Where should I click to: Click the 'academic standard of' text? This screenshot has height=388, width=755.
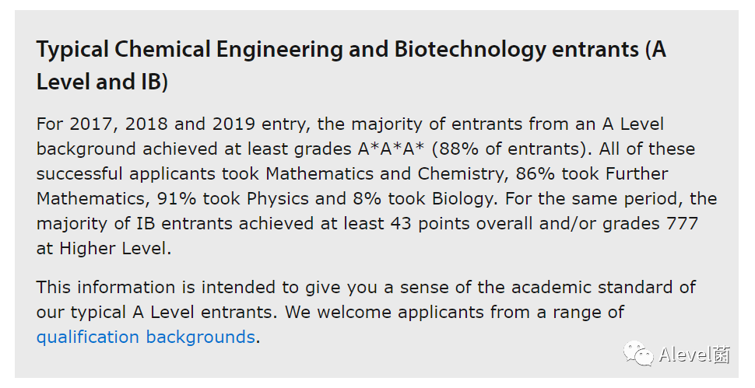[x=603, y=287]
